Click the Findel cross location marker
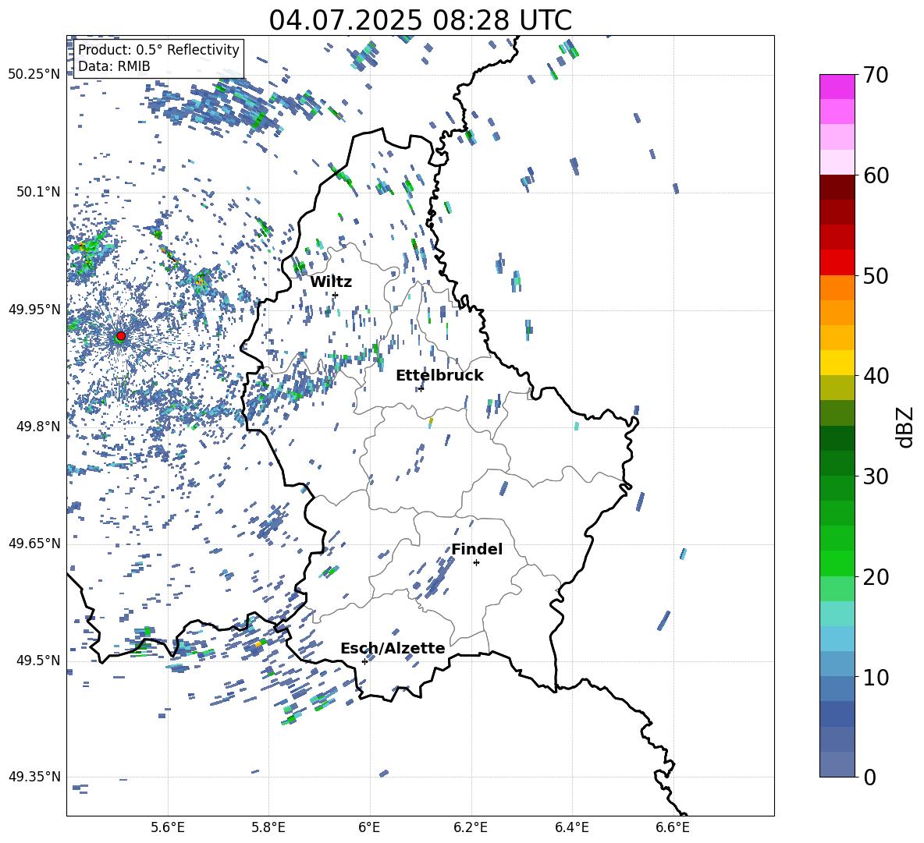 click(476, 563)
